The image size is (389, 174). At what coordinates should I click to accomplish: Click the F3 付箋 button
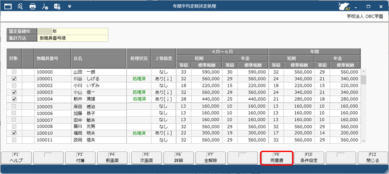(x=81, y=158)
